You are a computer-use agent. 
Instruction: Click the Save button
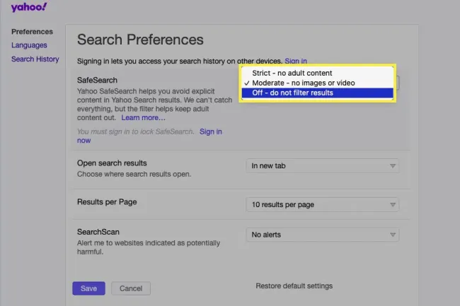point(88,288)
